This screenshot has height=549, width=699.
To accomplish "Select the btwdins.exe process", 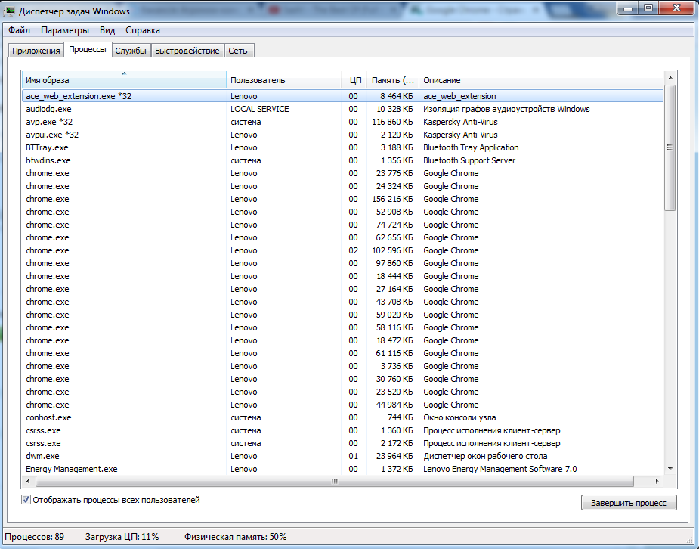I will [x=342, y=160].
